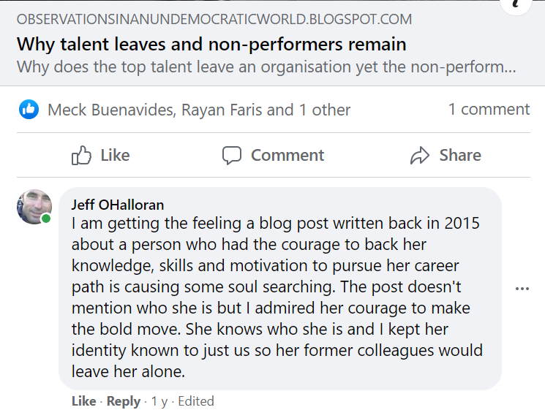This screenshot has height=410, width=545.
Task: Open 'Why talent leaves and non-performers remain' article
Action: (211, 44)
